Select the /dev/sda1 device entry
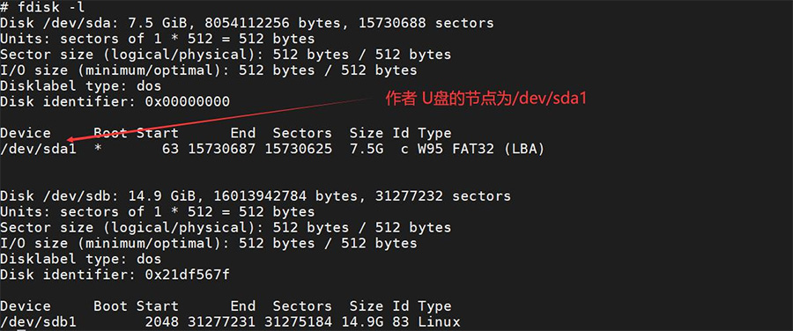Screen dimensions: 793x331 [x=39, y=149]
